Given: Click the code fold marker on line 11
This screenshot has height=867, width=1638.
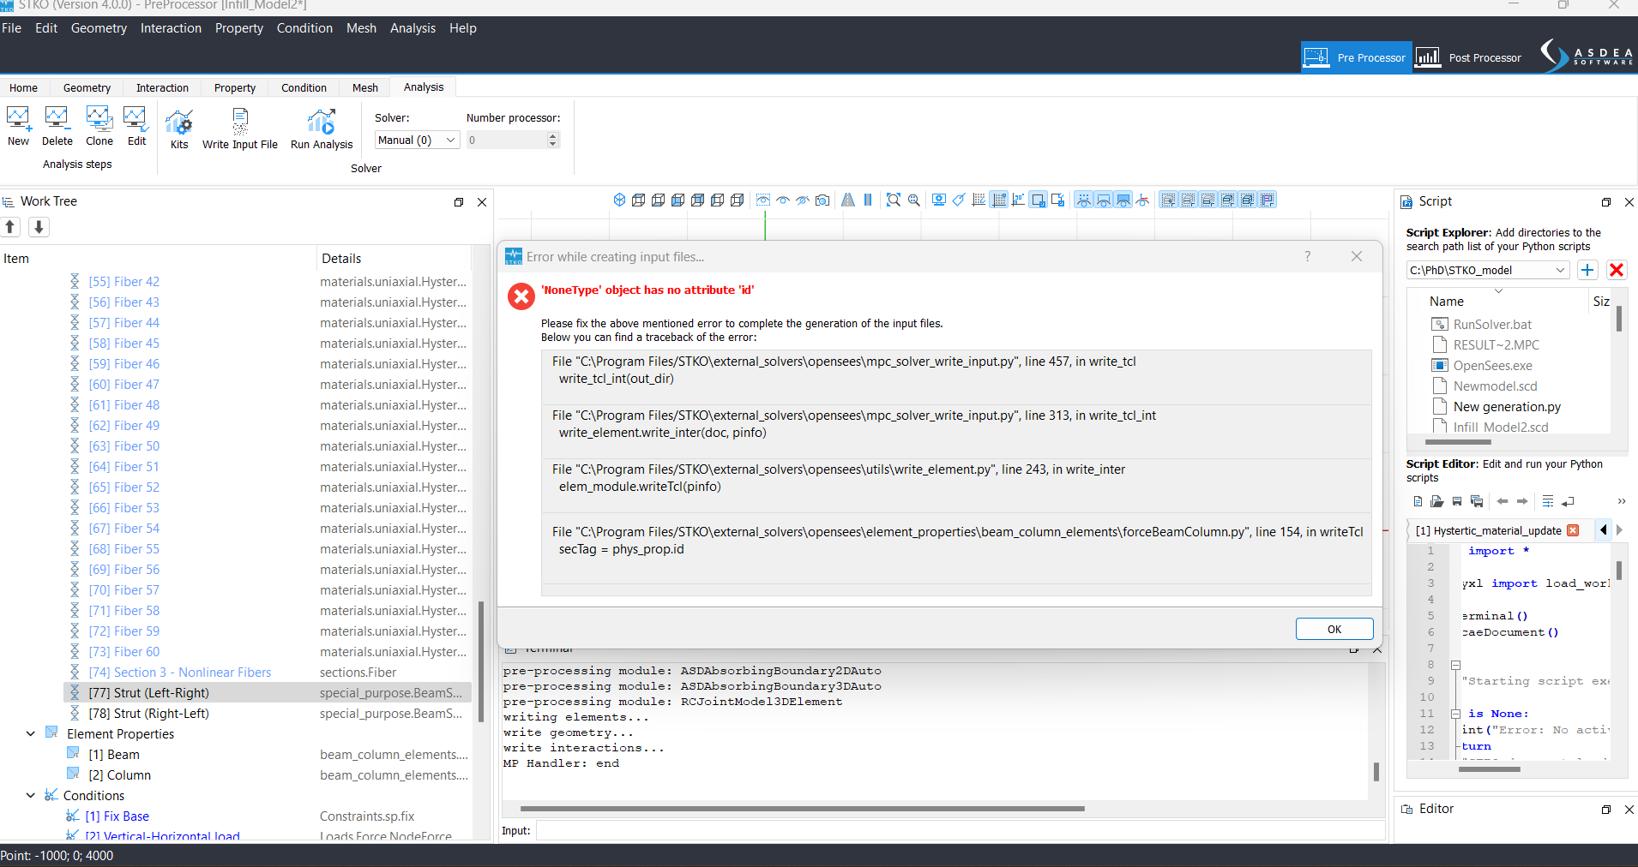Looking at the screenshot, I should coord(1455,714).
